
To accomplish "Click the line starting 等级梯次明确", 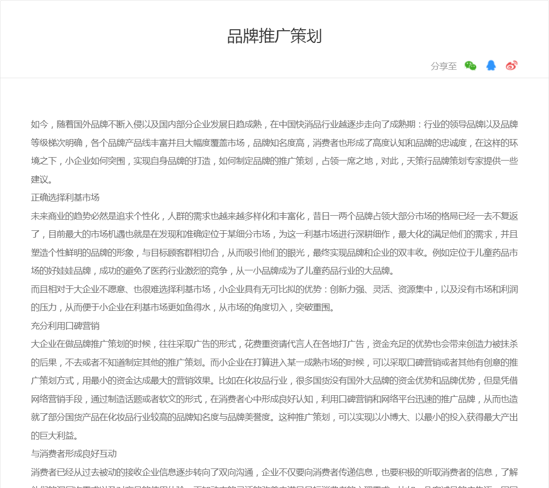I will (274, 143).
